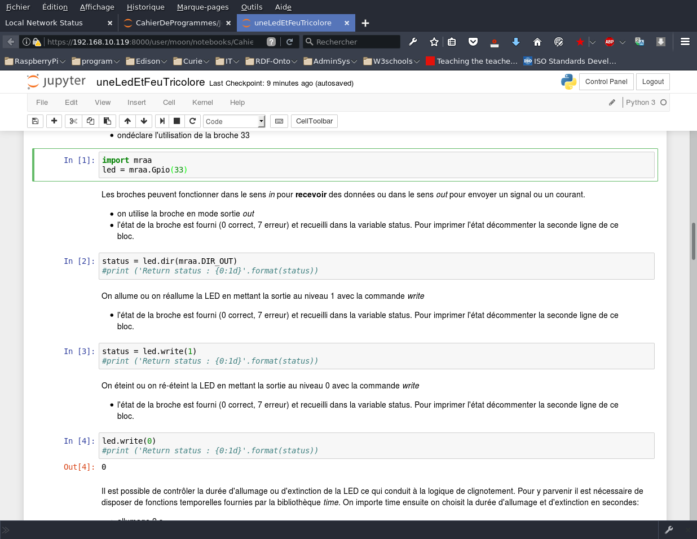
Task: Expand the RaspberryPi bookmarks folder
Action: (x=35, y=61)
